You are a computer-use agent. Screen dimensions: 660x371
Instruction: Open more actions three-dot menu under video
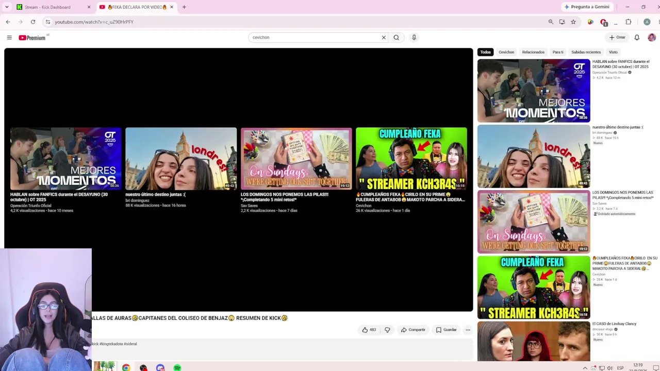(x=468, y=330)
